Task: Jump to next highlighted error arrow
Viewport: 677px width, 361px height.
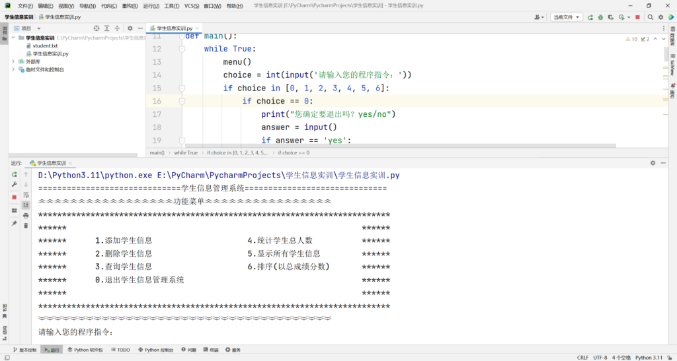Action: [664, 39]
